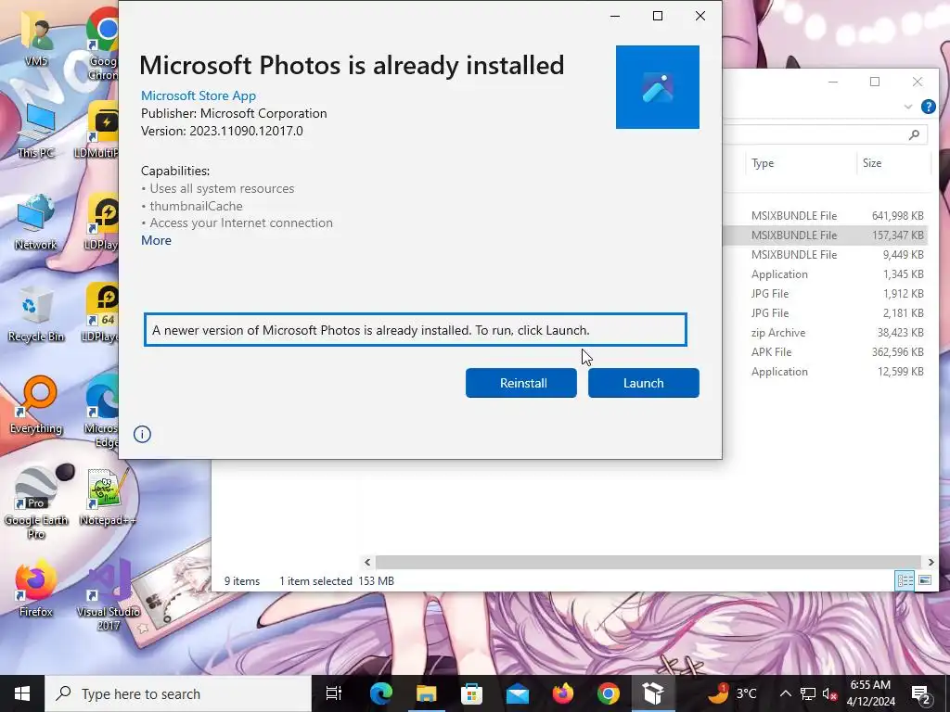
Task: Switch to Large icons view in File Explorer
Action: 925,580
